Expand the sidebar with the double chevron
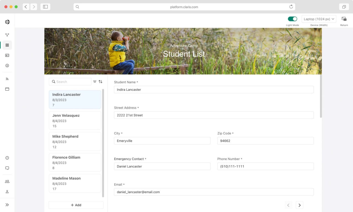The height and width of the screenshot is (212, 353). pos(7,205)
